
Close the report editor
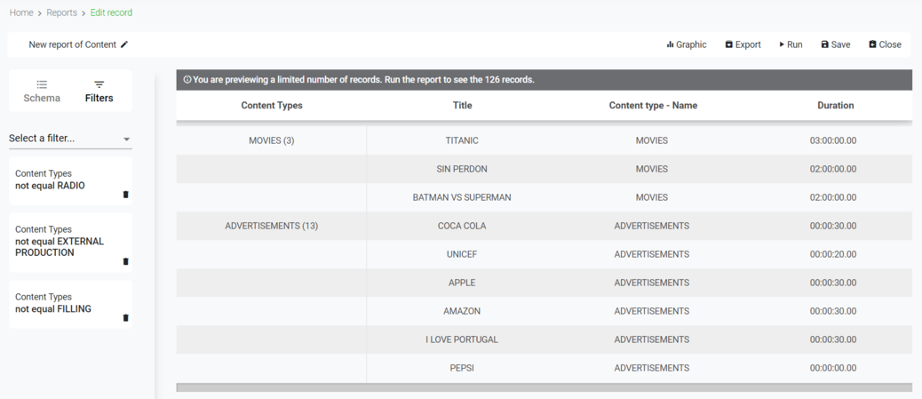coord(885,44)
